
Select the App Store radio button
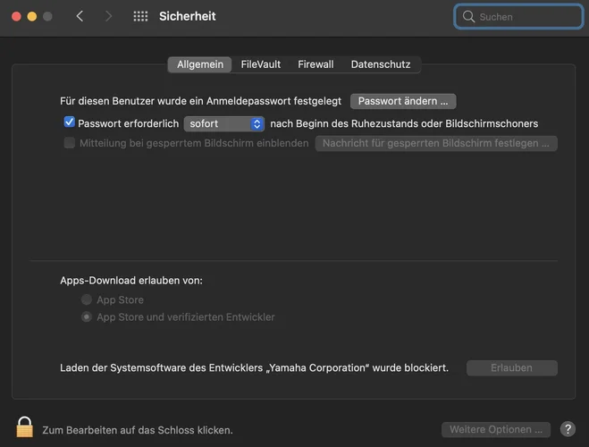[x=87, y=299]
